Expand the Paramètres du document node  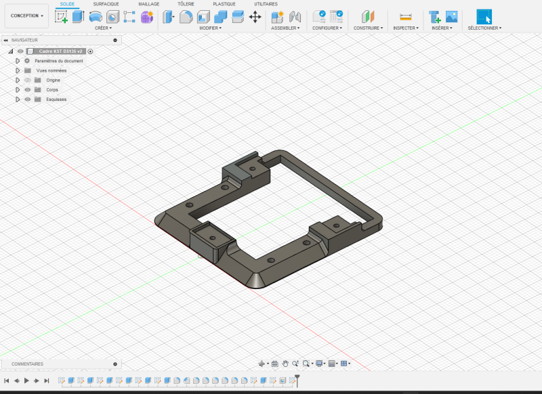18,61
